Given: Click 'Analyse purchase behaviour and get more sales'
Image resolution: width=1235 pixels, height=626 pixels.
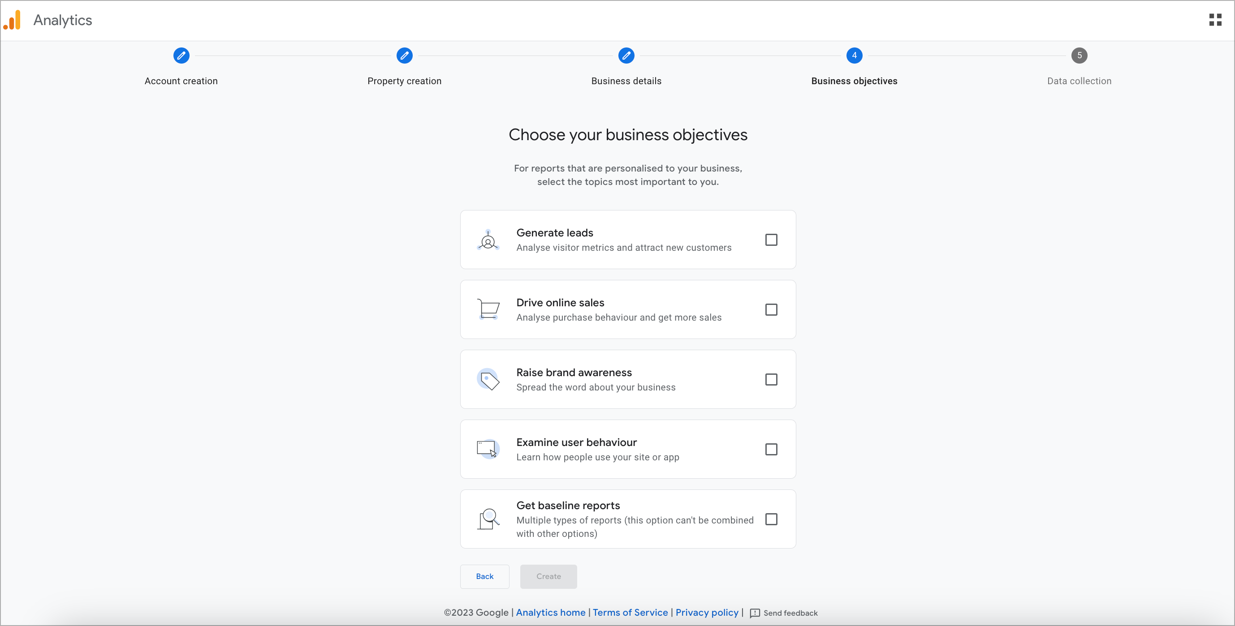Looking at the screenshot, I should click(x=618, y=317).
